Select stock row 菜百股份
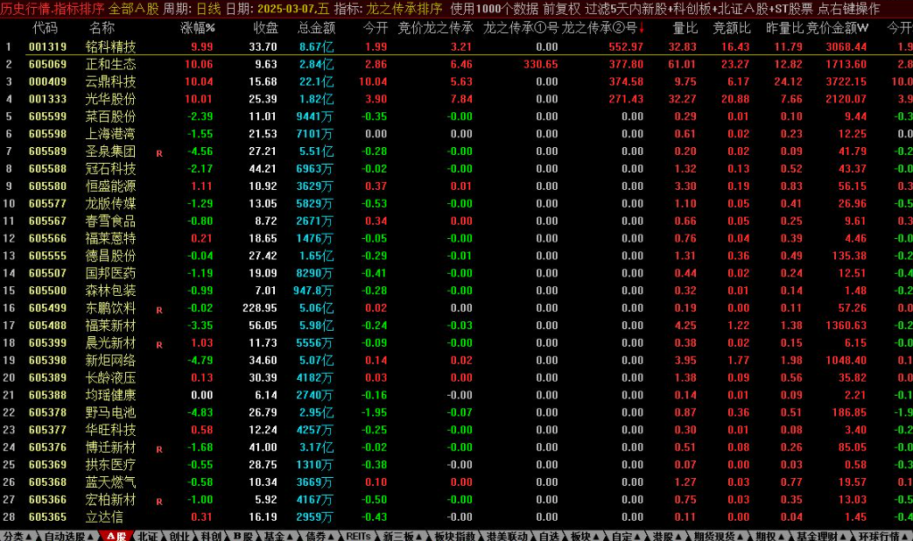The image size is (913, 541). click(x=457, y=116)
